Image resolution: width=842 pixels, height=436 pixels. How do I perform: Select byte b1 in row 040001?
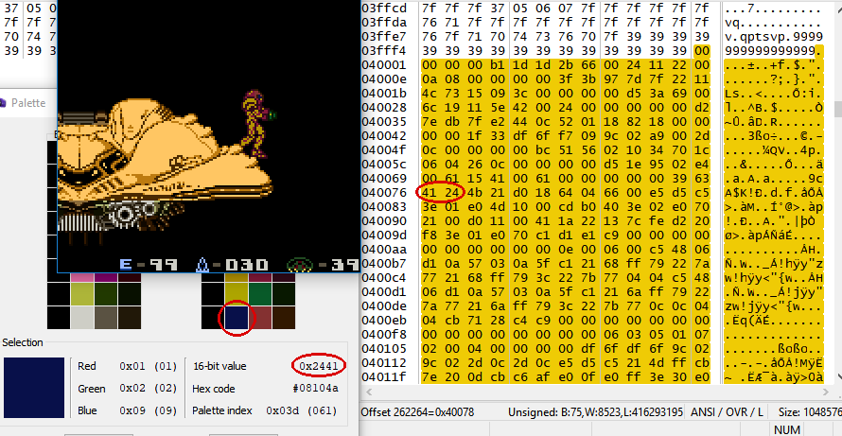coord(497,65)
